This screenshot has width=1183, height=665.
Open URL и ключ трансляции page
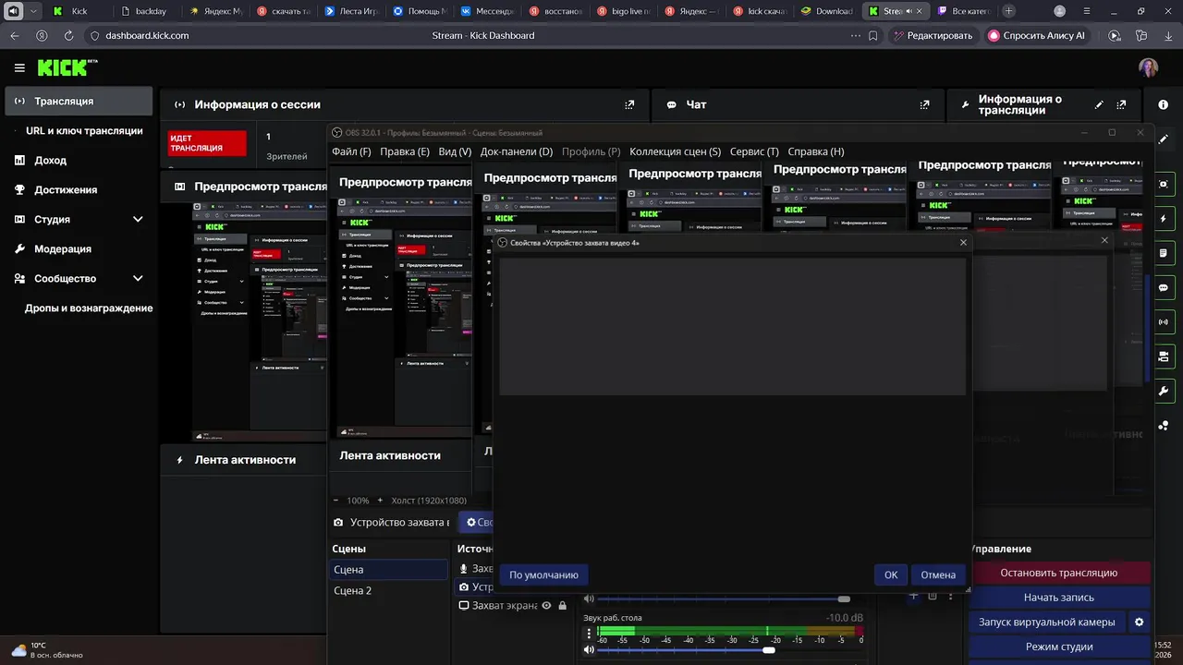pyautogui.click(x=84, y=130)
